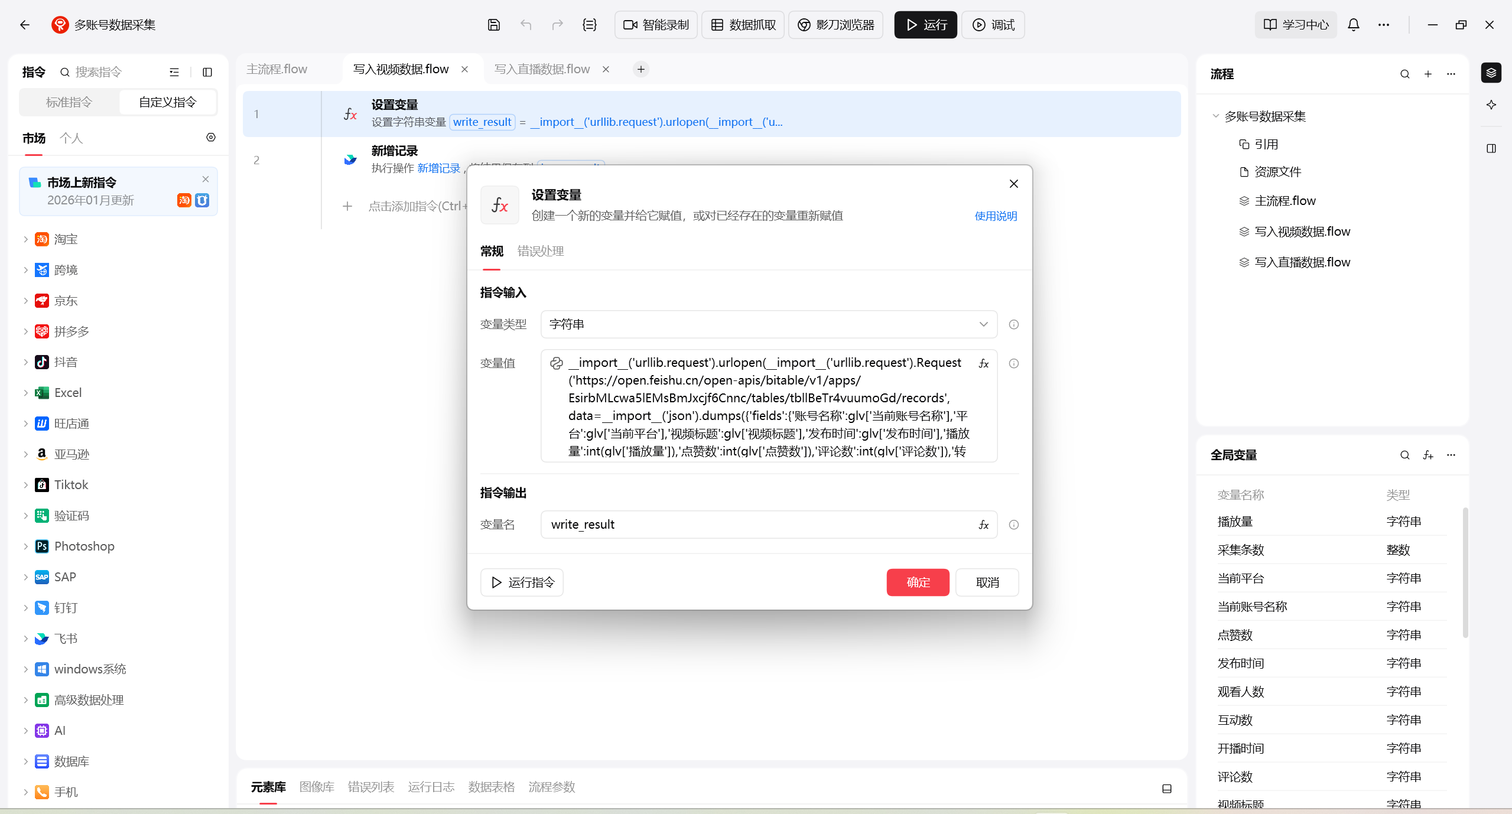Open the 变量类型 字符串 dropdown

tap(768, 324)
